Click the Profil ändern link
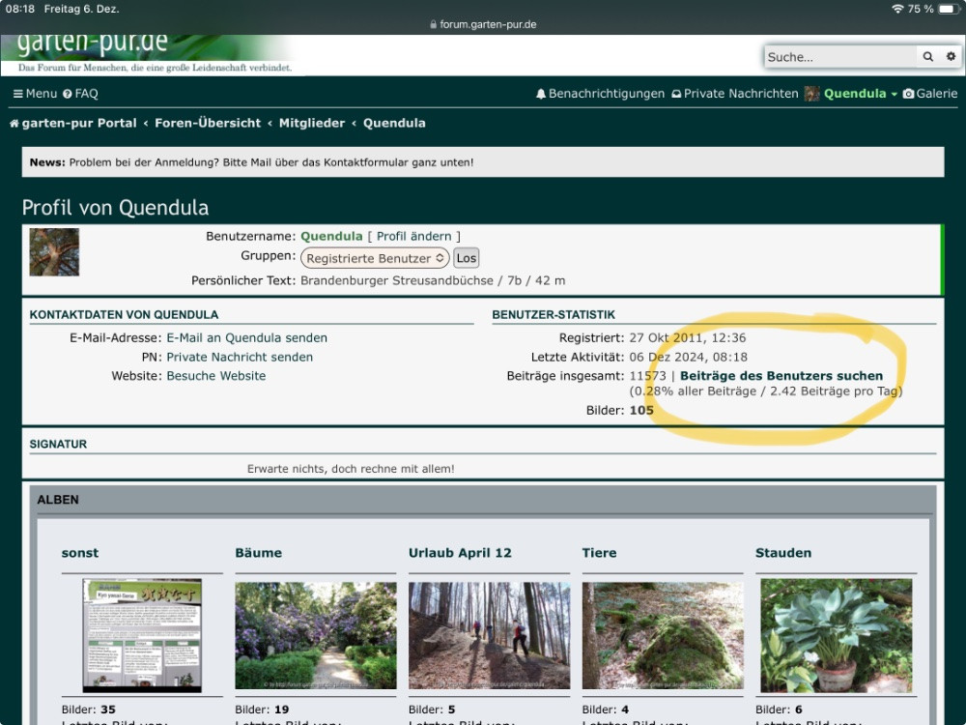Viewport: 966px width, 725px height. pos(413,236)
